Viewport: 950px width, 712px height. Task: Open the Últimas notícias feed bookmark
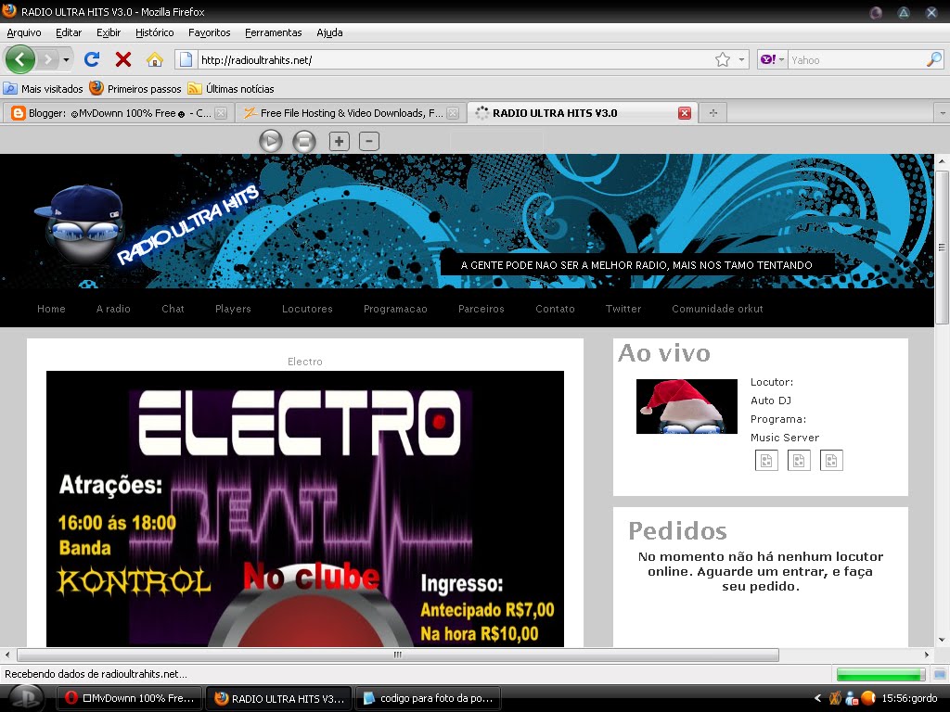pos(231,88)
